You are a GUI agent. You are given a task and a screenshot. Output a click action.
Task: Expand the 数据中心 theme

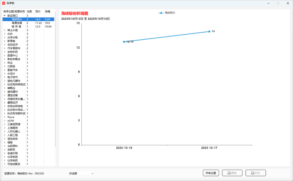click(x=5, y=56)
